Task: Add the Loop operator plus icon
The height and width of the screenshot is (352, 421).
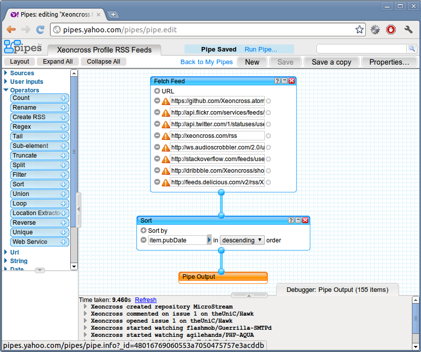Action: click(63, 204)
